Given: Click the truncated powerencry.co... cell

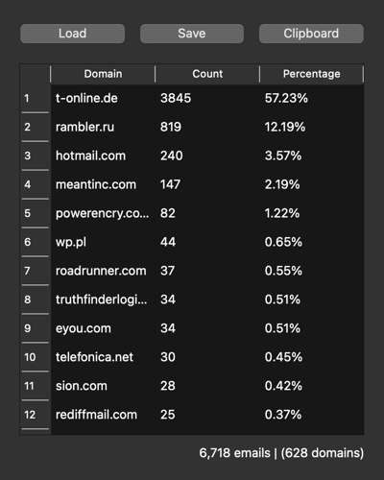Looking at the screenshot, I should [x=103, y=213].
